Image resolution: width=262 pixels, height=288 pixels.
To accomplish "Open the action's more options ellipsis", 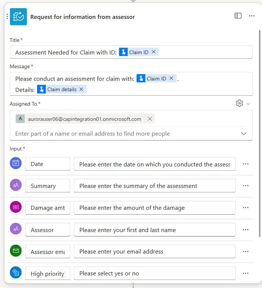I will point(252,16).
